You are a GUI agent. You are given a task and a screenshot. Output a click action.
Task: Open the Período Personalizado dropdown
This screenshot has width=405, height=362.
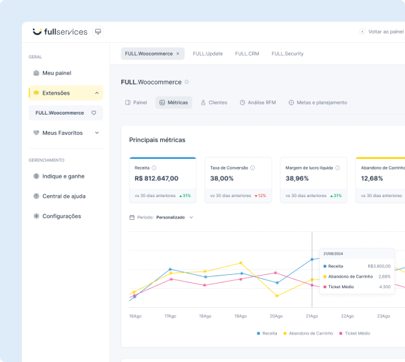[x=190, y=217]
